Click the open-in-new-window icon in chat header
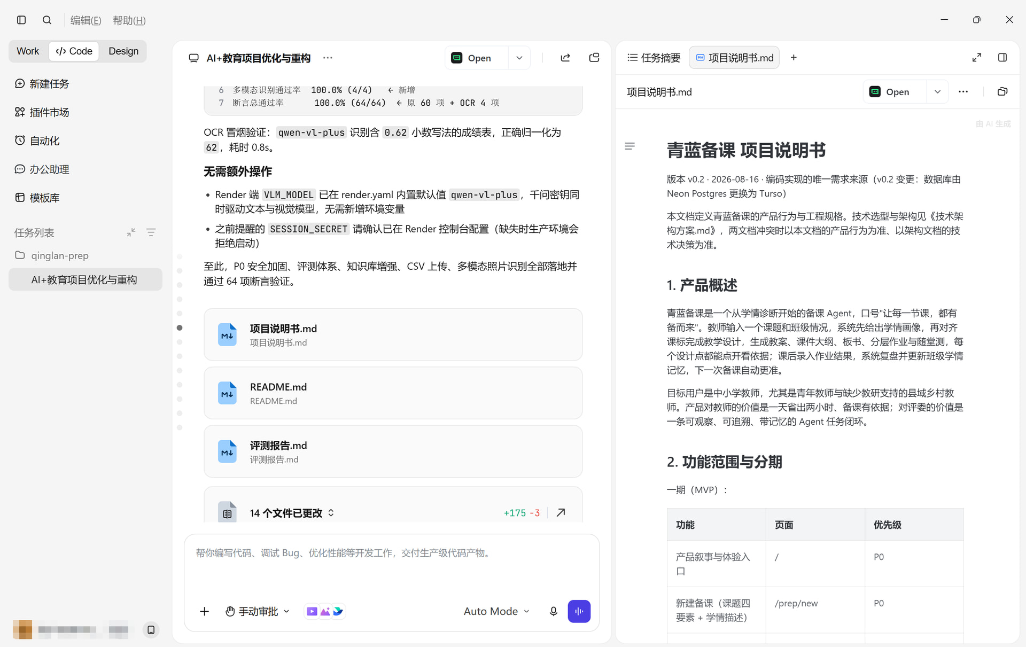 pyautogui.click(x=594, y=58)
